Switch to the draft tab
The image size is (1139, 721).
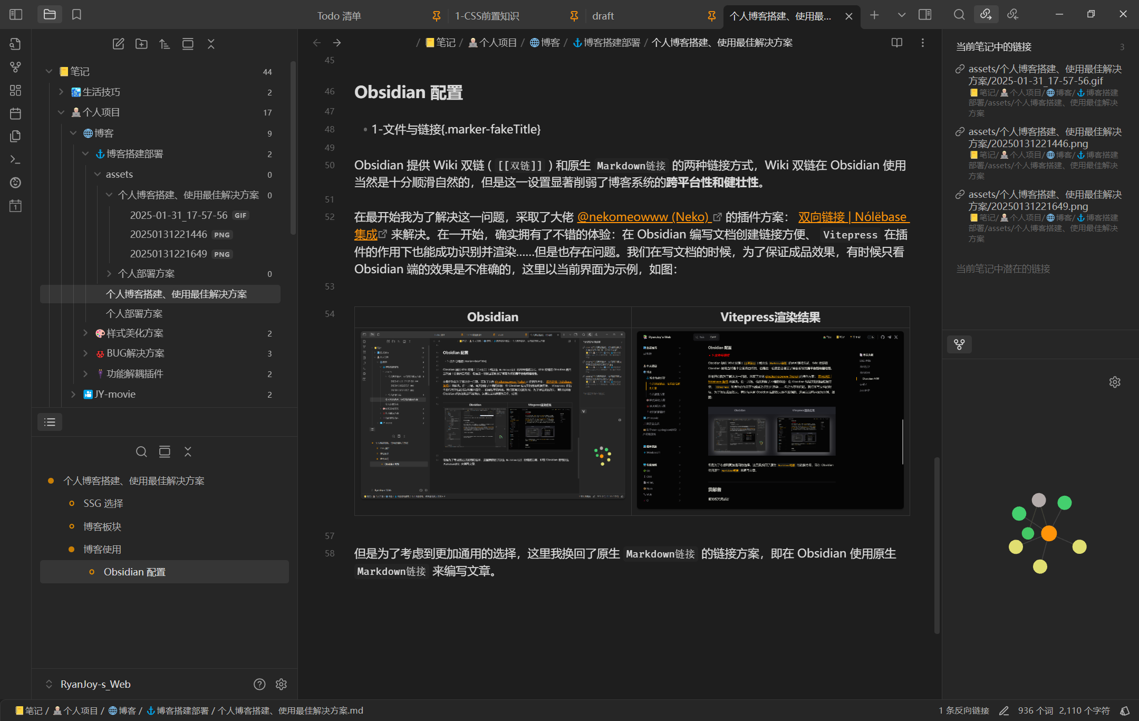603,16
